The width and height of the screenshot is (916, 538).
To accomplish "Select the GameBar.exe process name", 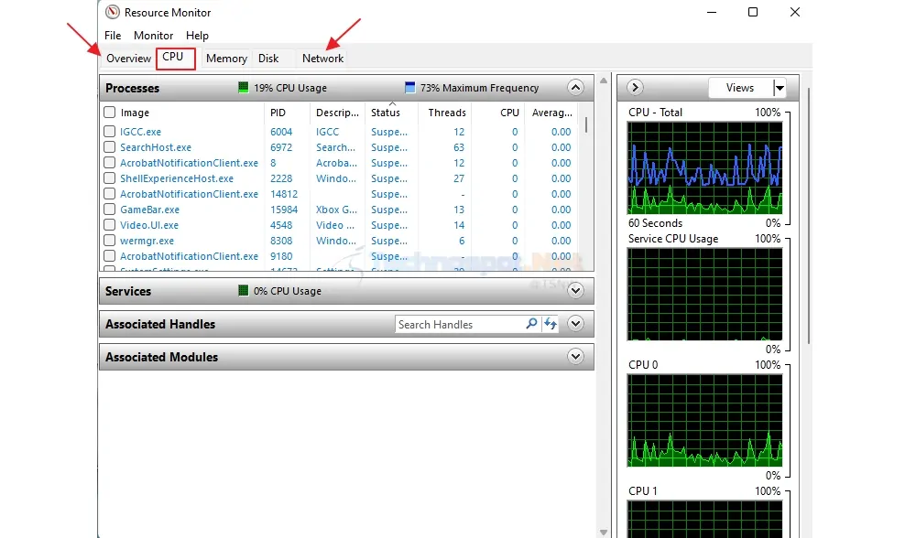I will point(150,210).
